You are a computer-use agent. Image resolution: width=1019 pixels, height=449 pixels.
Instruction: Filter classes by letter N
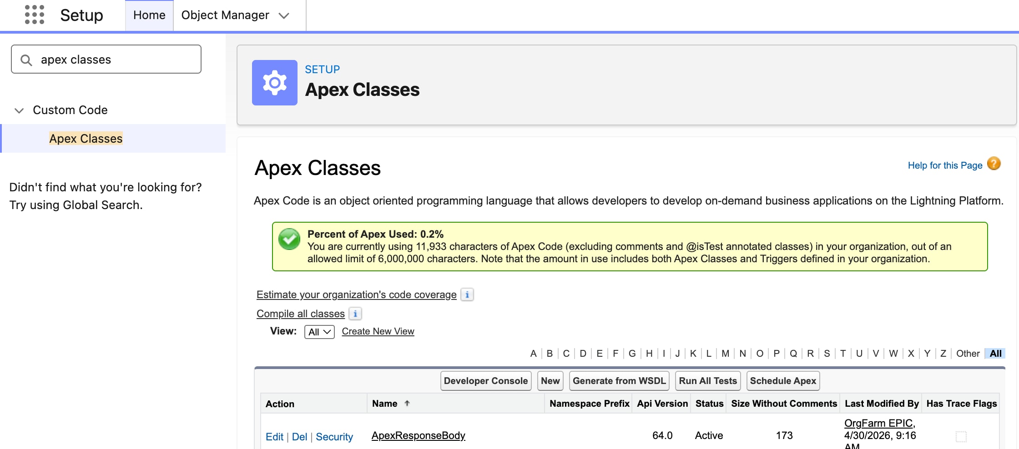click(743, 354)
